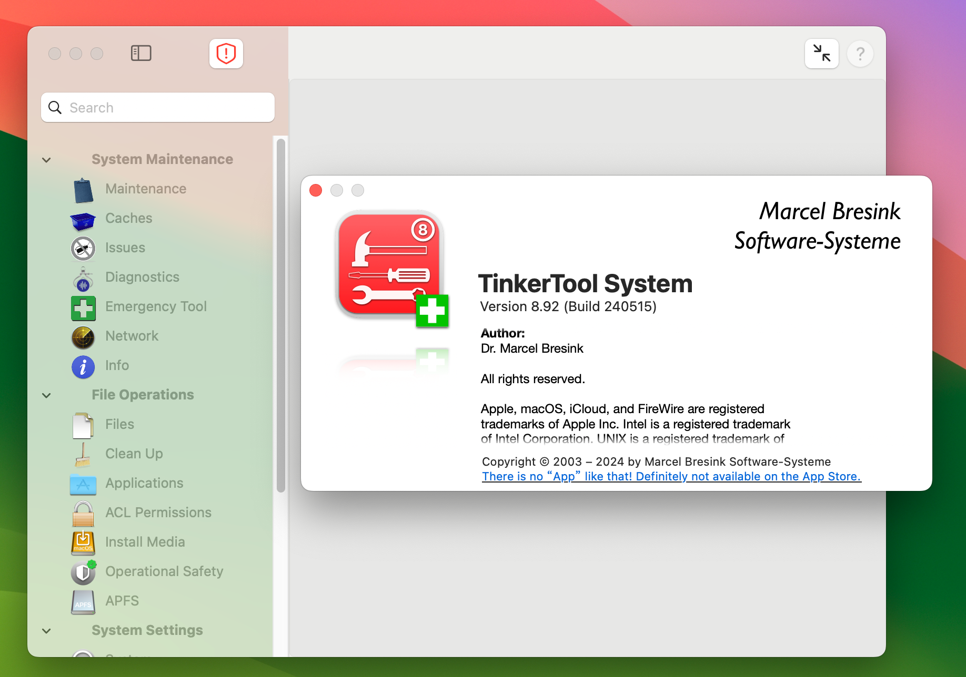Select the ACL Permissions item

pos(158,512)
